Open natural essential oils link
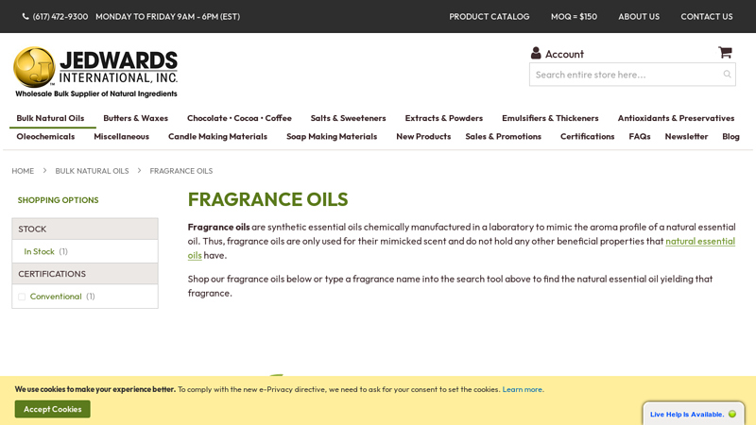The image size is (756, 425). [x=700, y=241]
